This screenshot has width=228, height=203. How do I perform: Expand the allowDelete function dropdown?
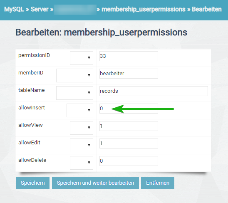click(82, 163)
